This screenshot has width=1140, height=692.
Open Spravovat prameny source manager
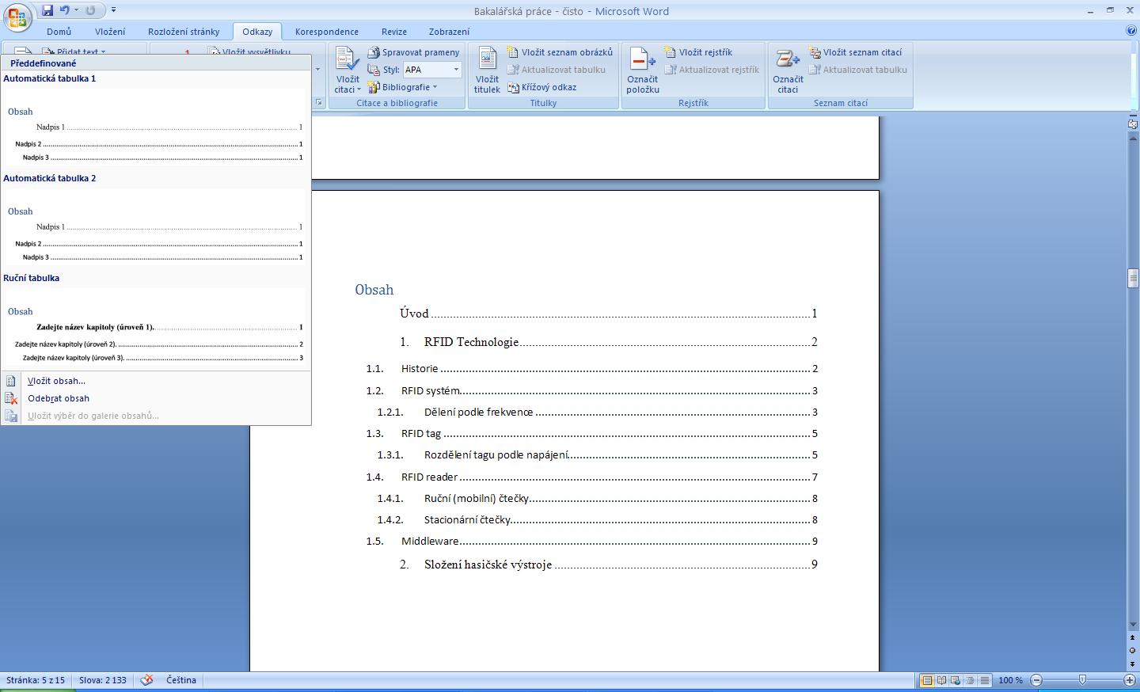[x=413, y=52]
